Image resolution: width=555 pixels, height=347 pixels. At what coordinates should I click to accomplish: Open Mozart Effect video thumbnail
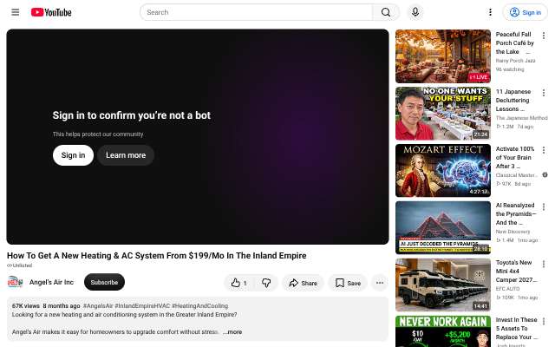point(443,170)
